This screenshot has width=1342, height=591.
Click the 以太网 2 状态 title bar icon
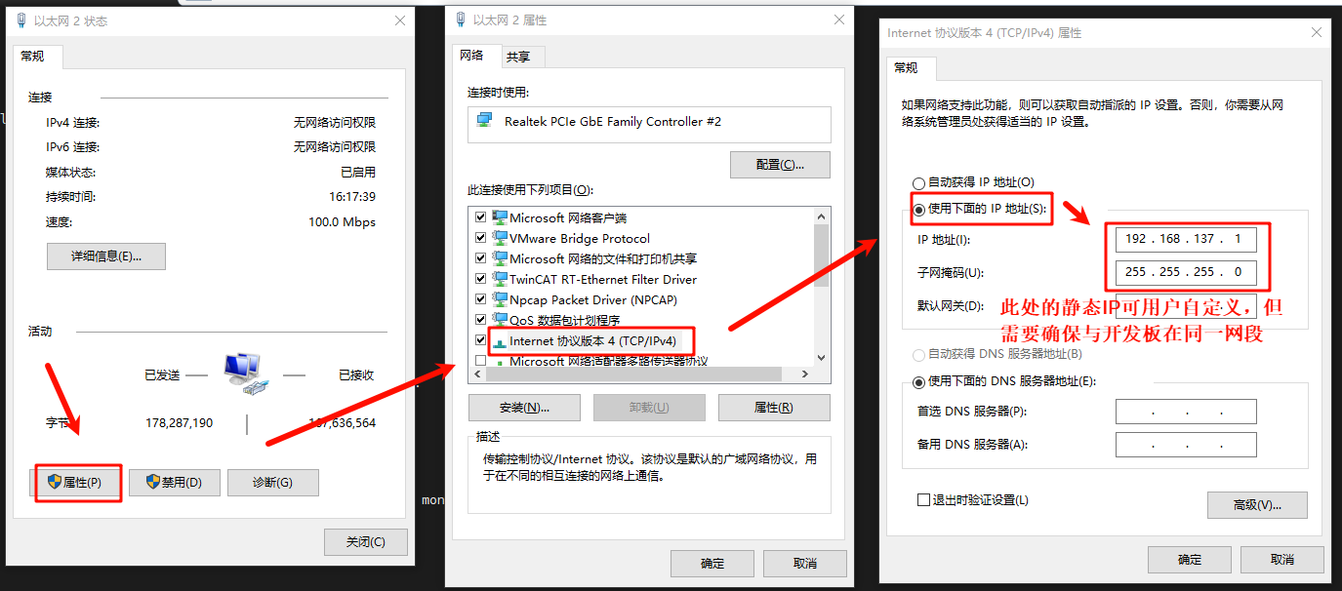click(21, 20)
